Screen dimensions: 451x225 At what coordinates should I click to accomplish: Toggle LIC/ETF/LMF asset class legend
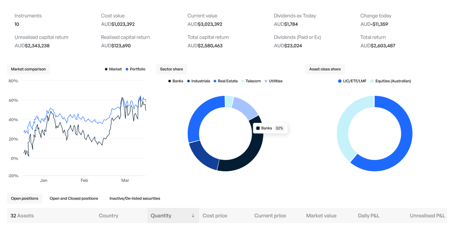352,81
